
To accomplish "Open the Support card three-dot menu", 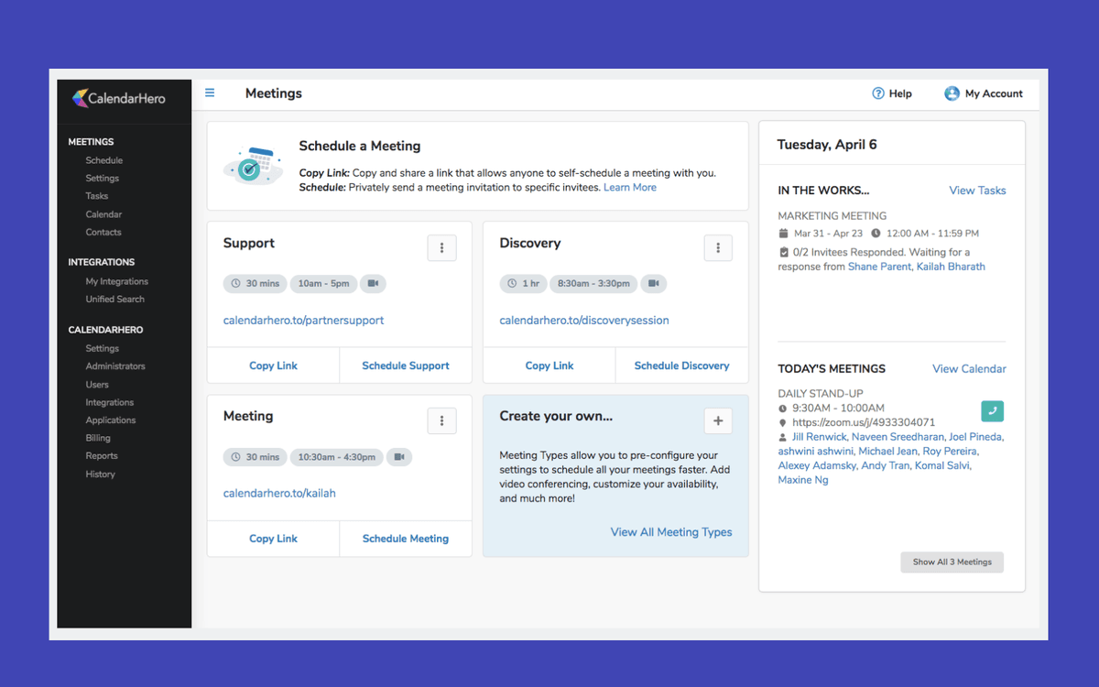I will [442, 247].
